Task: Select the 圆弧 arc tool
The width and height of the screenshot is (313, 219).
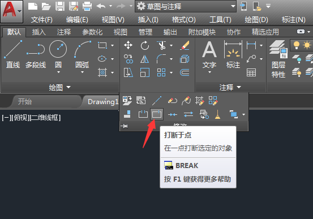Action: click(83, 54)
